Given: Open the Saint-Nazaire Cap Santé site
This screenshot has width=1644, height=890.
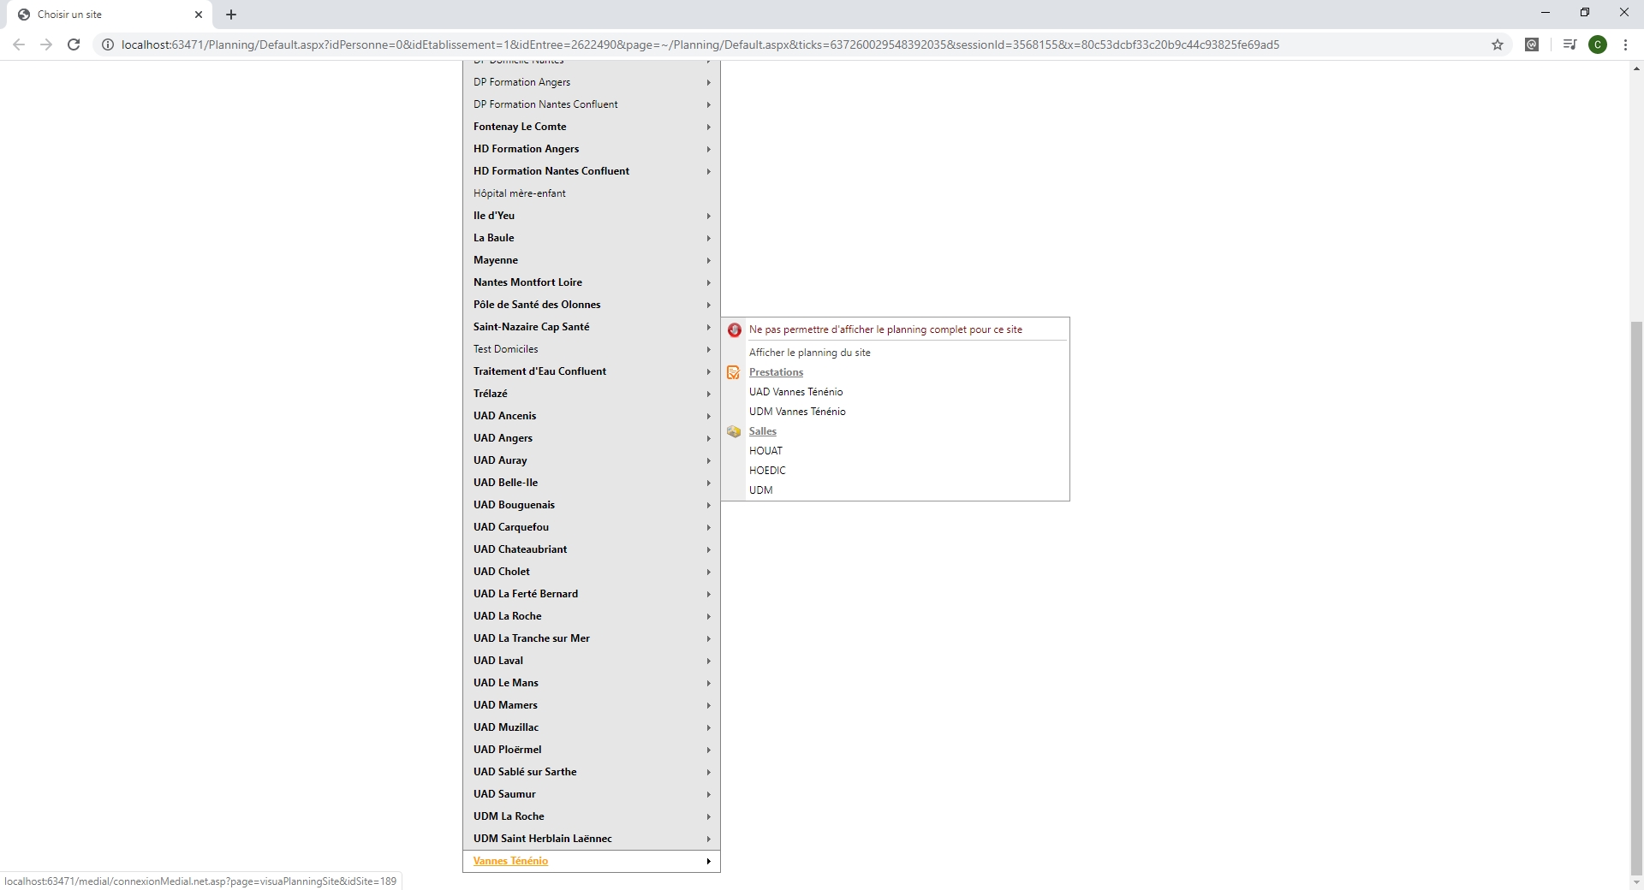Looking at the screenshot, I should point(531,327).
